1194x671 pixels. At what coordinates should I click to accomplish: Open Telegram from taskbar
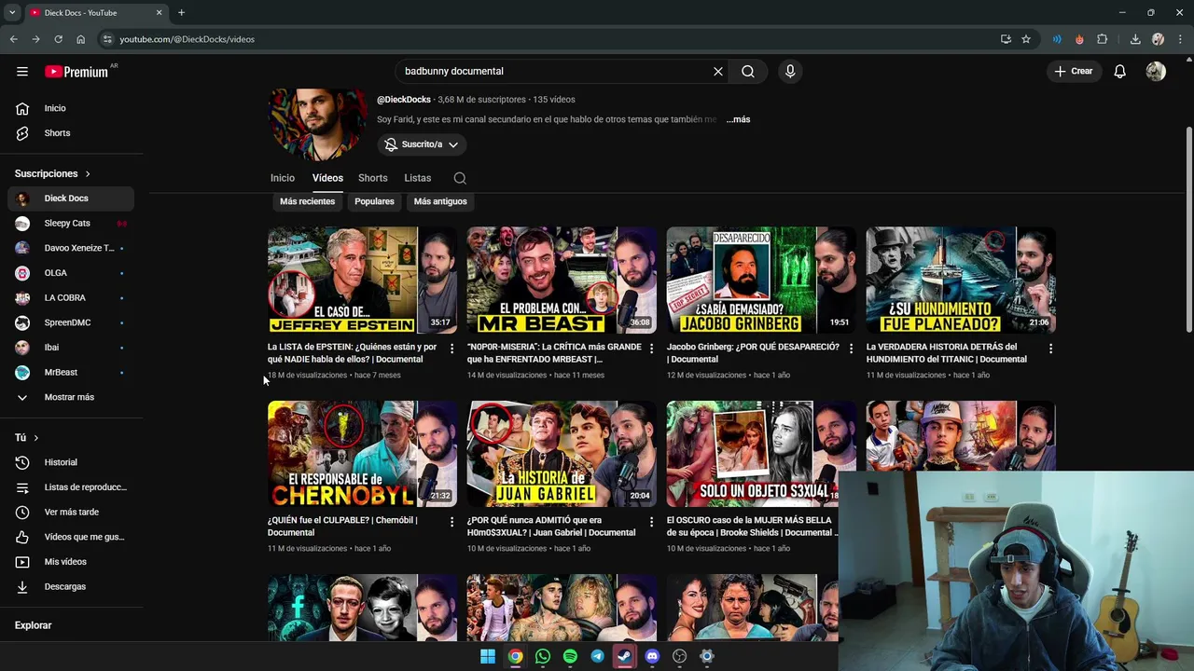pos(597,656)
